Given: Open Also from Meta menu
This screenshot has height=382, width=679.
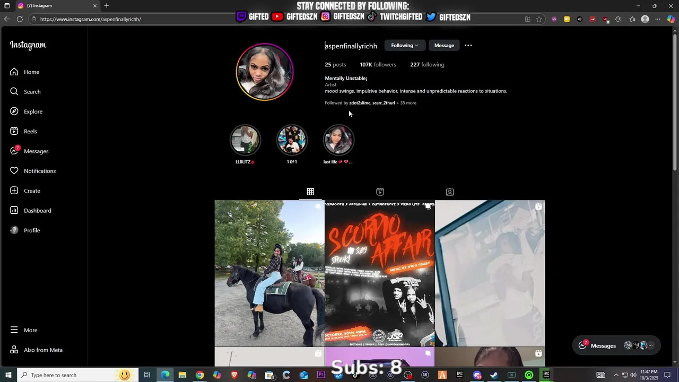Looking at the screenshot, I should [x=36, y=350].
